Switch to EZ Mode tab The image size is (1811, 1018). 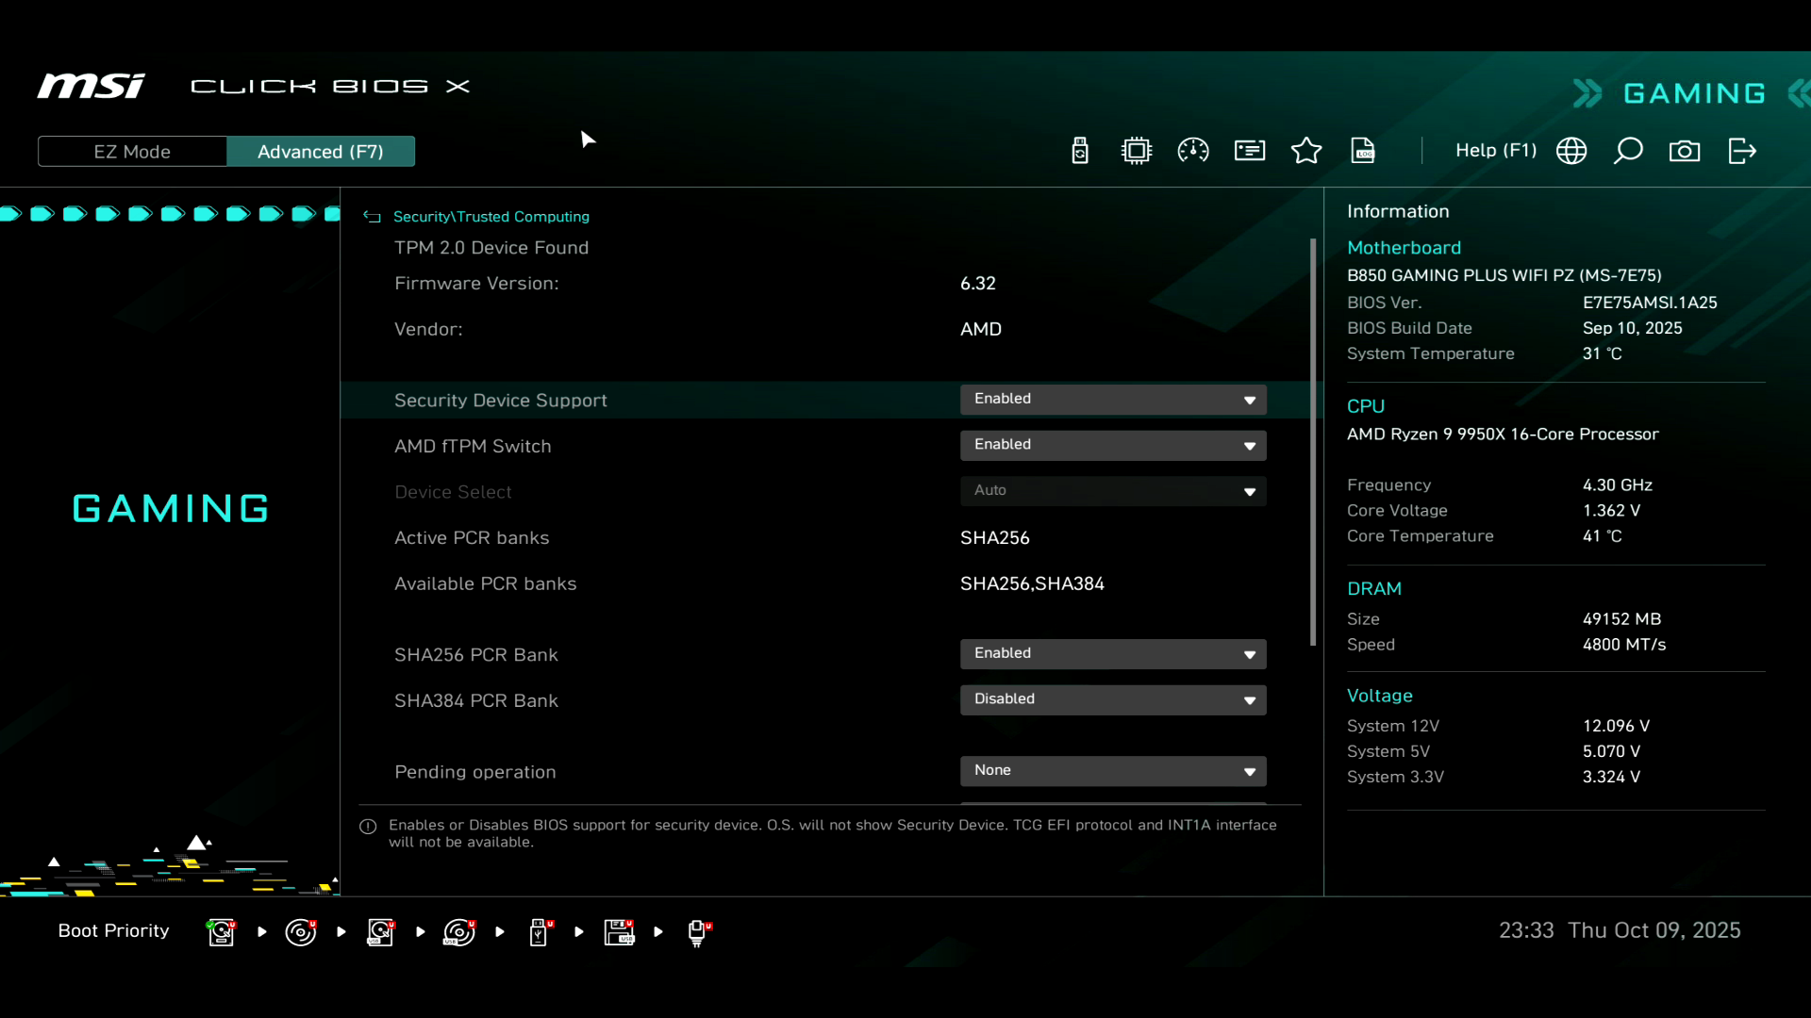tap(132, 152)
